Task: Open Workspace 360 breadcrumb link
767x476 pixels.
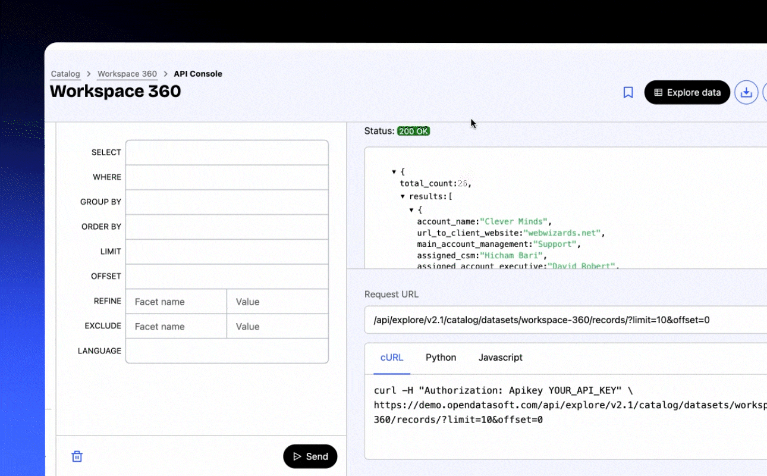Action: (127, 74)
